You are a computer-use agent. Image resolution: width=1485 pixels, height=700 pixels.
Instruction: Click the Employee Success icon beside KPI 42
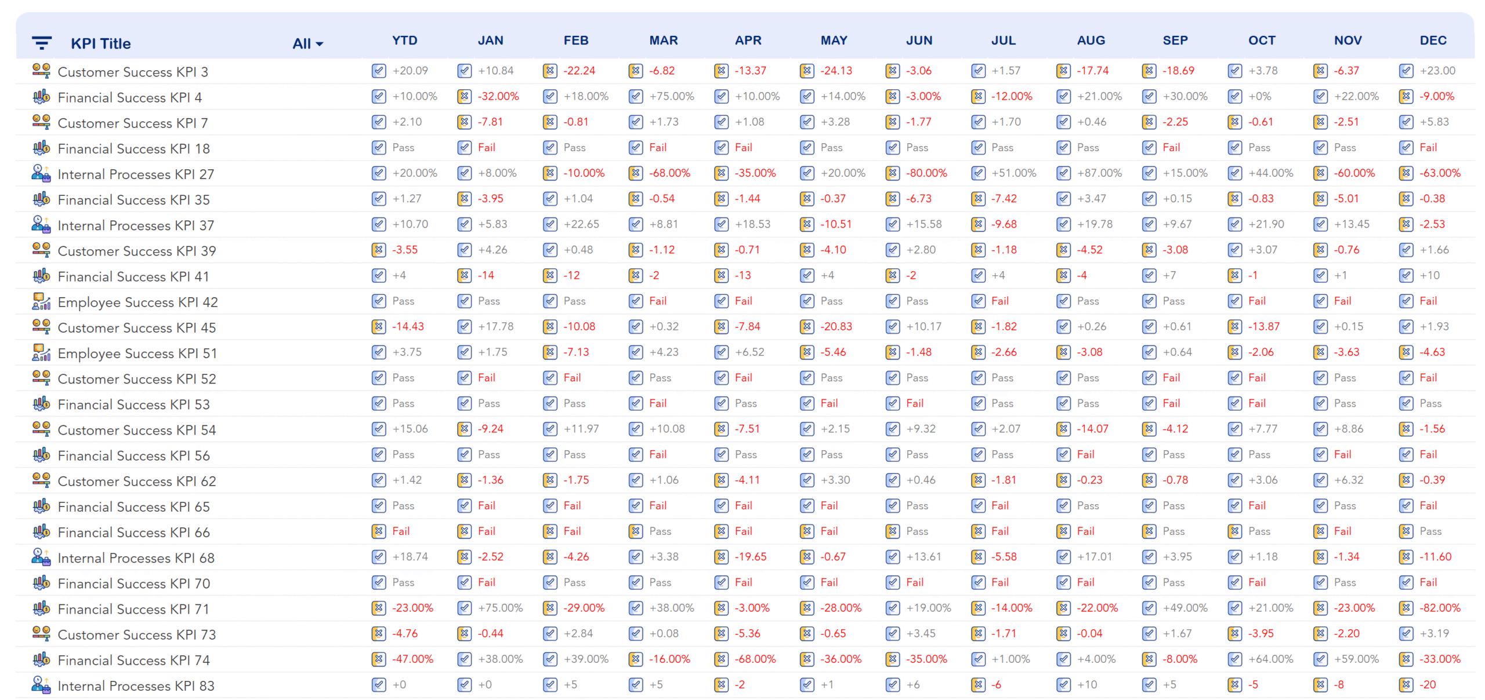coord(40,301)
